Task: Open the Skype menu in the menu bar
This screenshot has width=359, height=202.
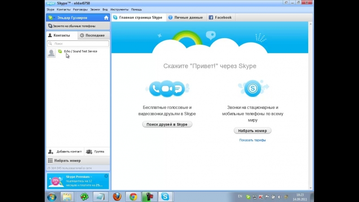Action: pyautogui.click(x=50, y=9)
